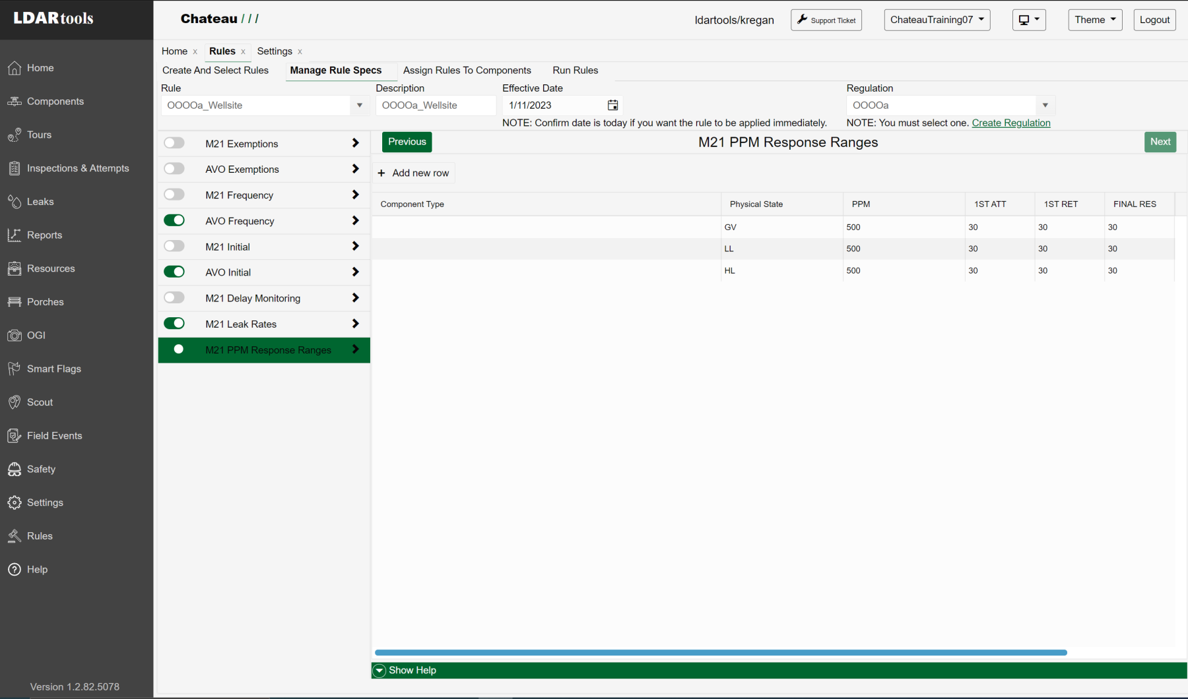
Task: Open the Effective Date calendar picker
Action: click(x=612, y=106)
